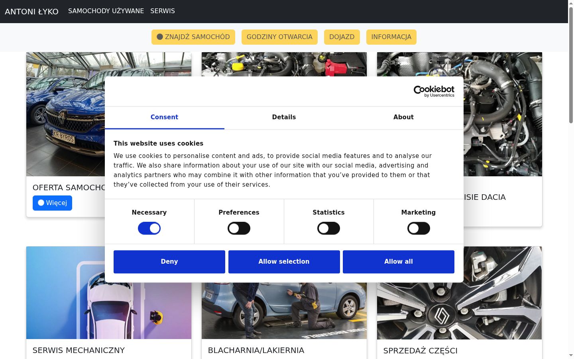This screenshot has height=359, width=574.
Task: Click the Więcej button under OFERTA SAMOCHODÓW
Action: tap(52, 203)
